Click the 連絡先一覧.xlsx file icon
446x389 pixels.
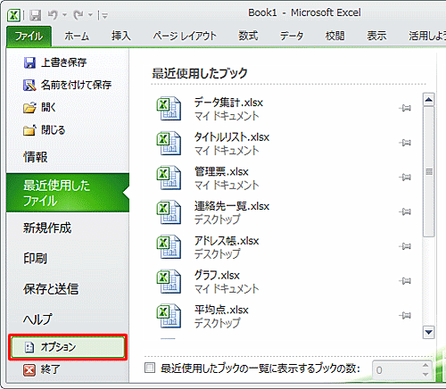coord(169,212)
